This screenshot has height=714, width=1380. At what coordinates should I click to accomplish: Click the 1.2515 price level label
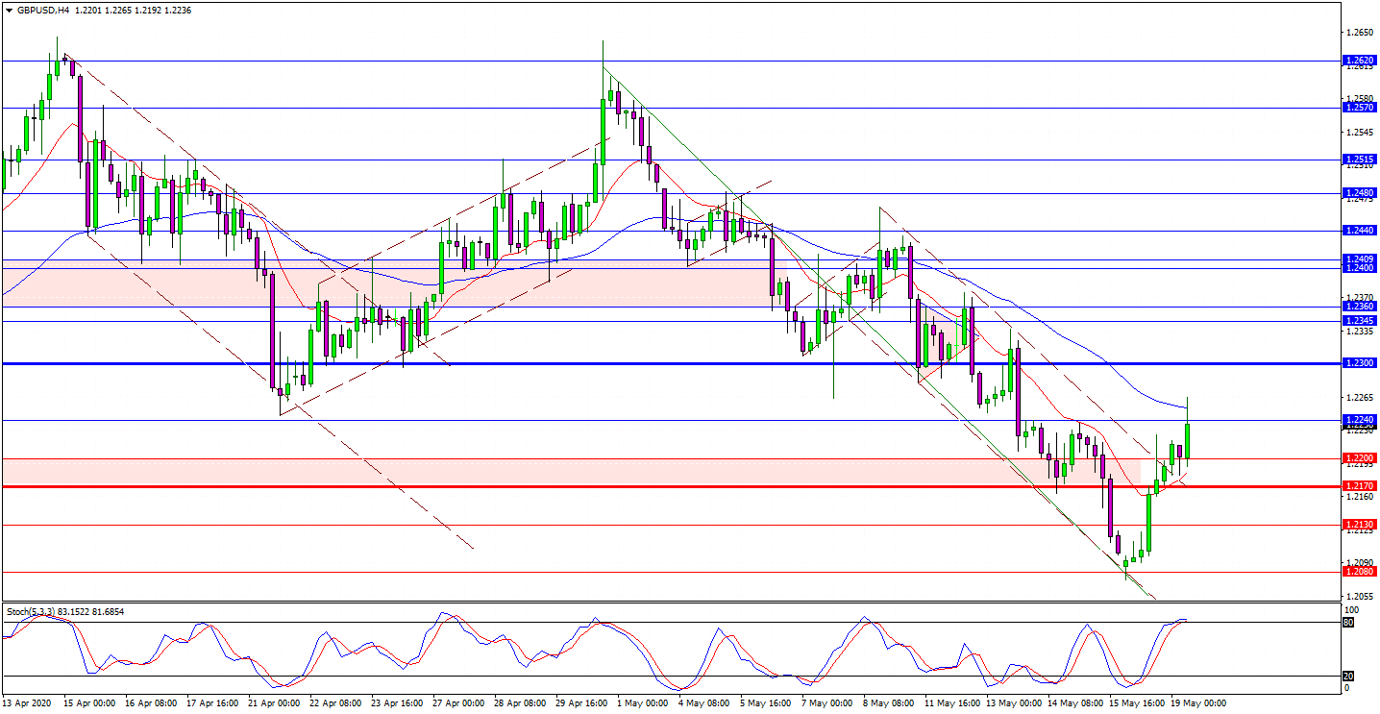tap(1359, 160)
